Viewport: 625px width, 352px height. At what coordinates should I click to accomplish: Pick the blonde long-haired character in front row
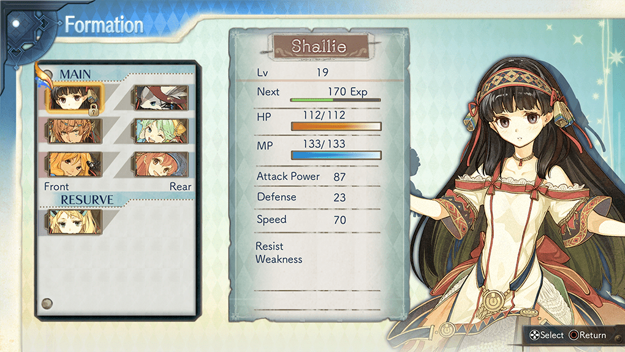[x=75, y=164]
